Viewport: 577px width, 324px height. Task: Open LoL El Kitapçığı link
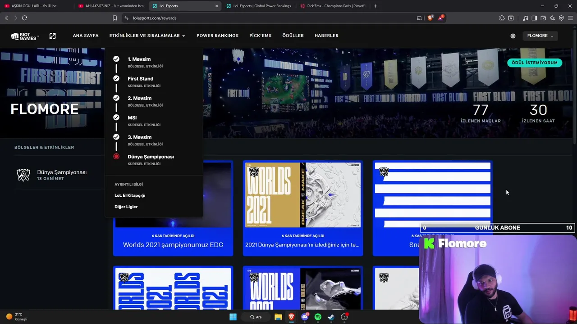point(130,195)
